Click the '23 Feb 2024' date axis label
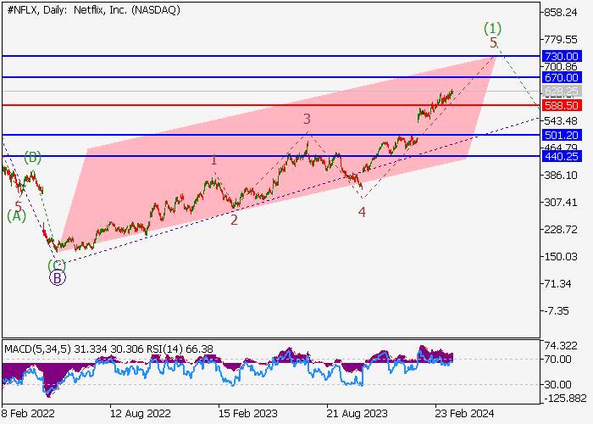Viewport: 593px width, 424px height. [x=465, y=413]
